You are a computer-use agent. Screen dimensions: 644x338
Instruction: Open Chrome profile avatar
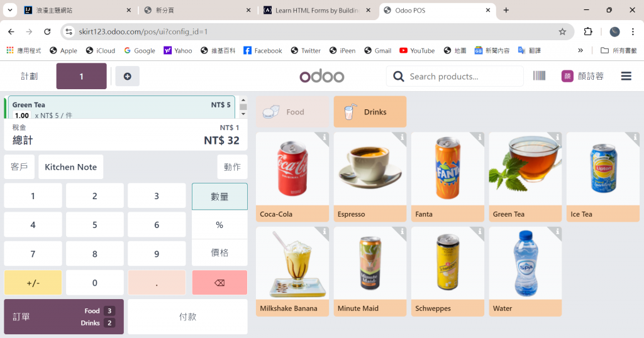614,31
